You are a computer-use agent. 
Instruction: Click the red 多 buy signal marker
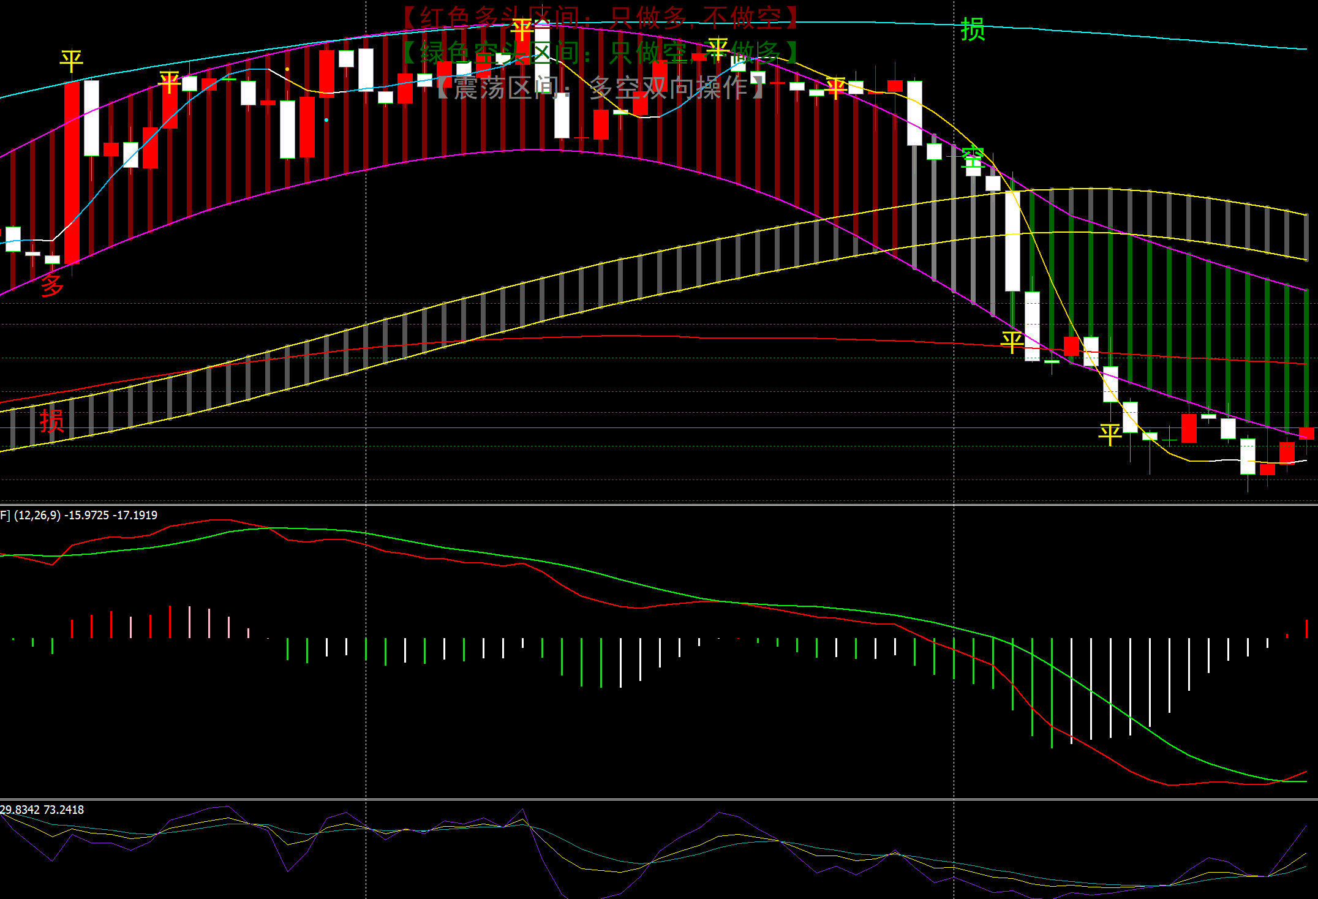point(52,285)
